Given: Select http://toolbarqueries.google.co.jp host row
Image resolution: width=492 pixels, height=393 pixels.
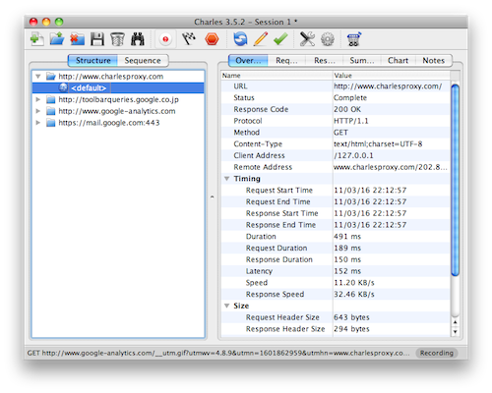Looking at the screenshot, I should tap(118, 99).
